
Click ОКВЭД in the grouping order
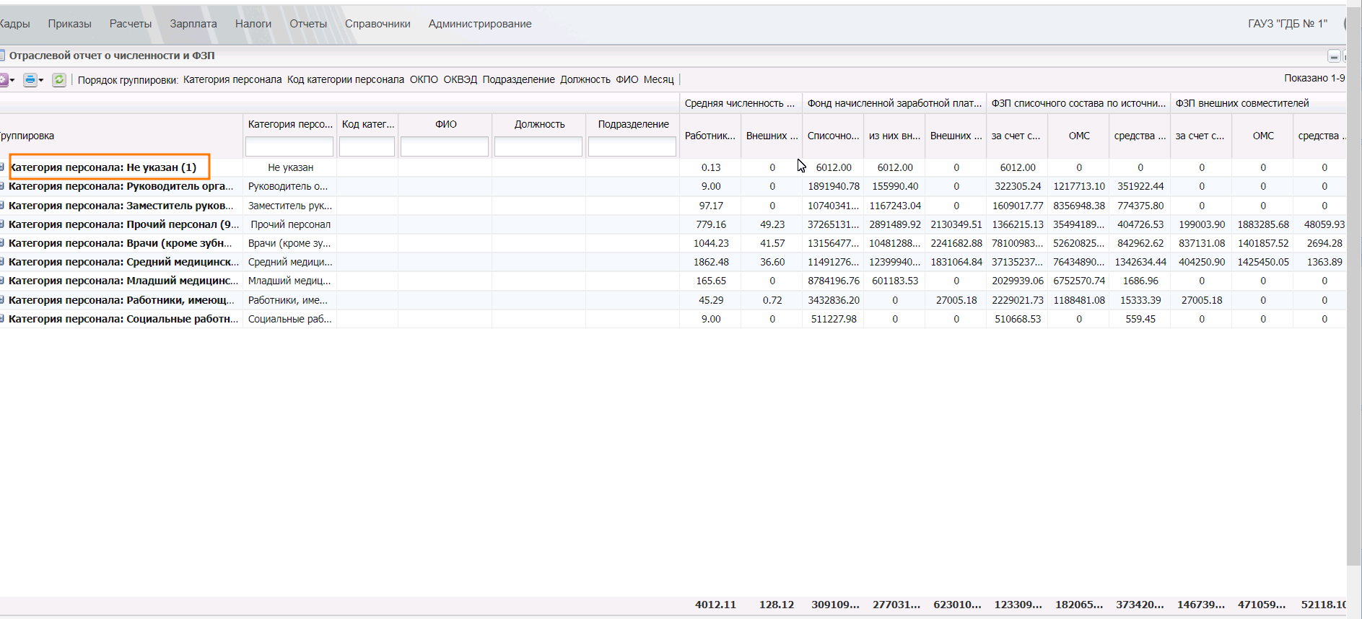click(460, 79)
